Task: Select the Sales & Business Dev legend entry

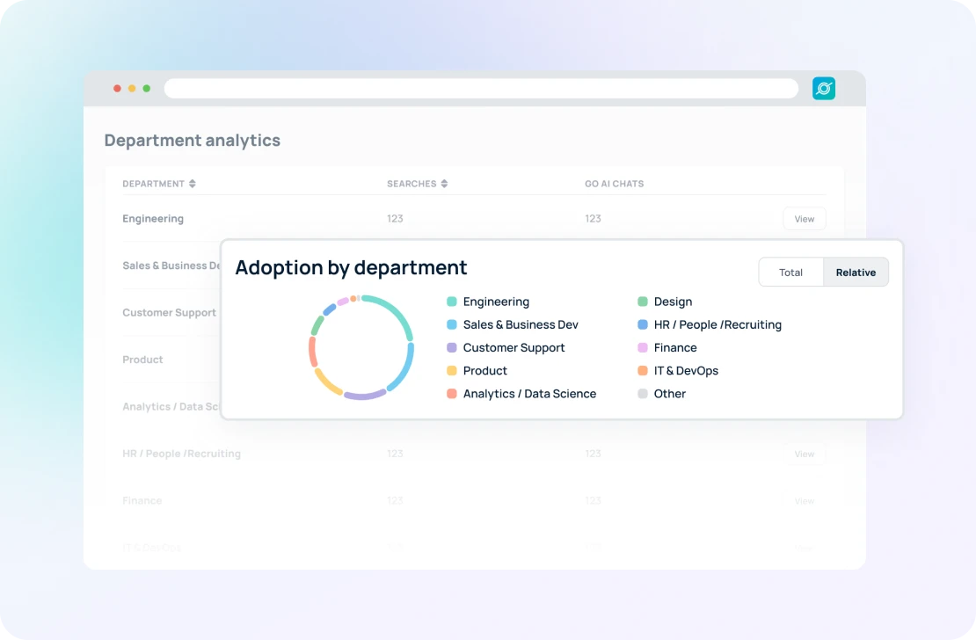Action: 521,324
